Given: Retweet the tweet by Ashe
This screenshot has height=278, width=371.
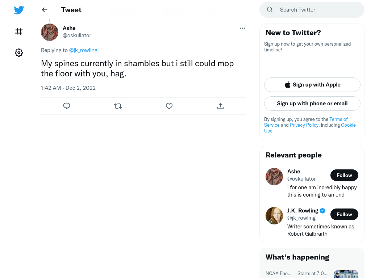Looking at the screenshot, I should tap(118, 106).
